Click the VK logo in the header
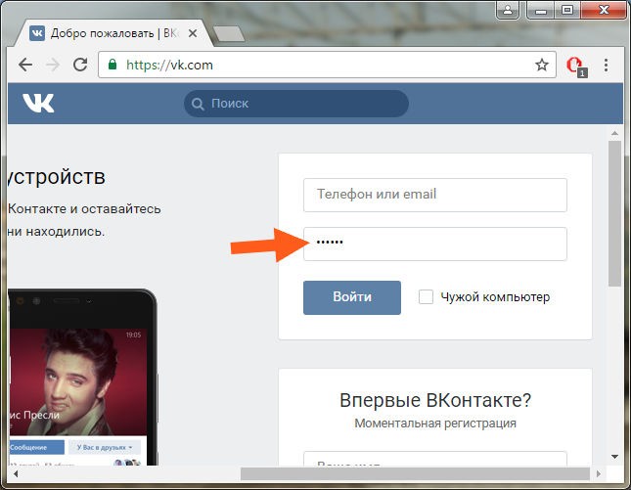This screenshot has height=490, width=631. [38, 103]
